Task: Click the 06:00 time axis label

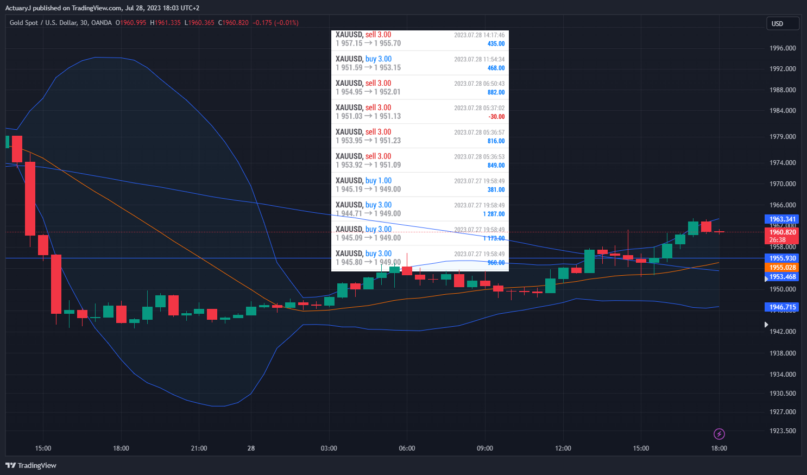Action: pyautogui.click(x=407, y=448)
